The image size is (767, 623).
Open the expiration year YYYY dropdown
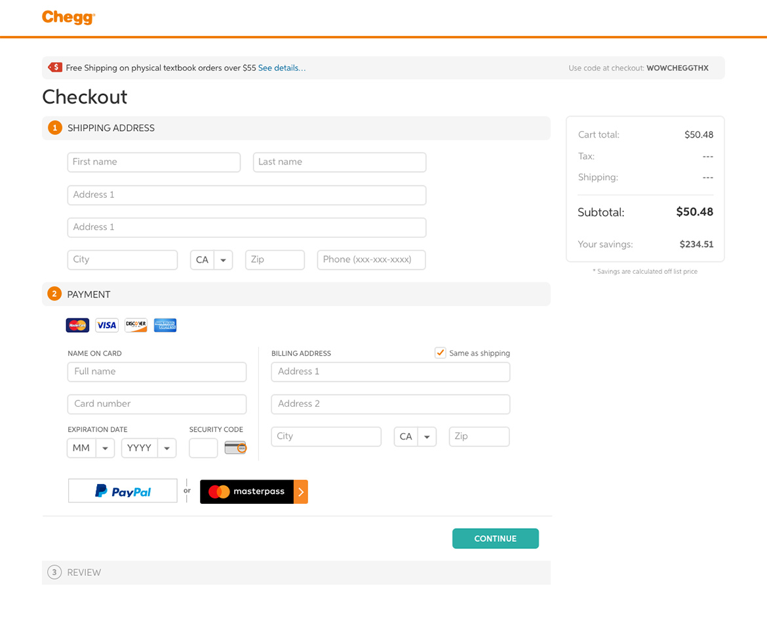(149, 448)
